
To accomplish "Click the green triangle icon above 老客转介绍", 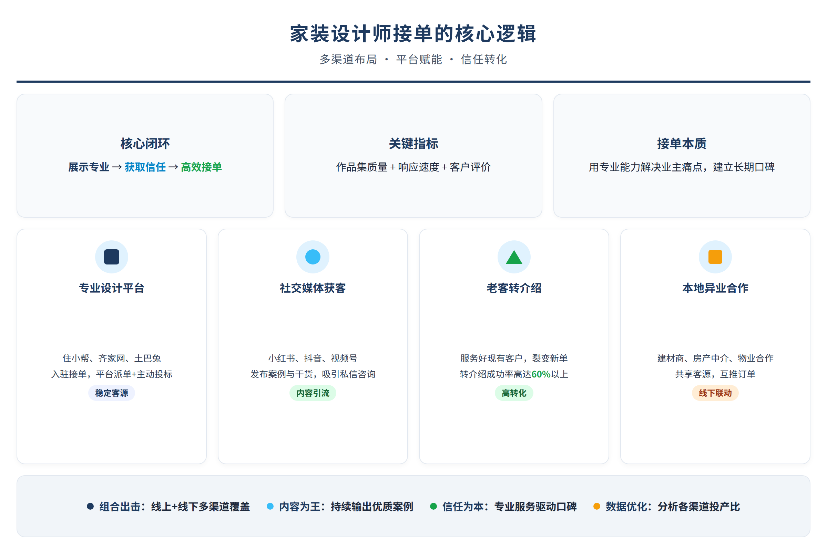I will tap(514, 257).
